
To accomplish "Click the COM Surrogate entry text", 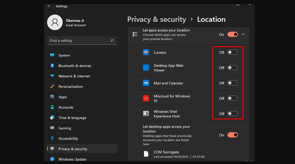I will 166,152.
